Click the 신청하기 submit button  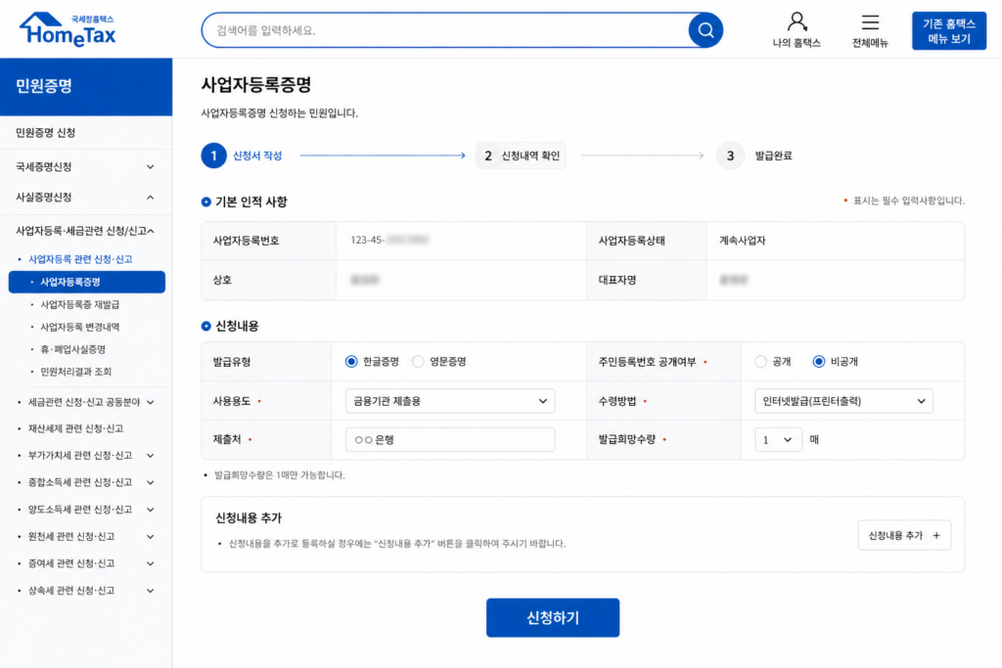coord(553,617)
